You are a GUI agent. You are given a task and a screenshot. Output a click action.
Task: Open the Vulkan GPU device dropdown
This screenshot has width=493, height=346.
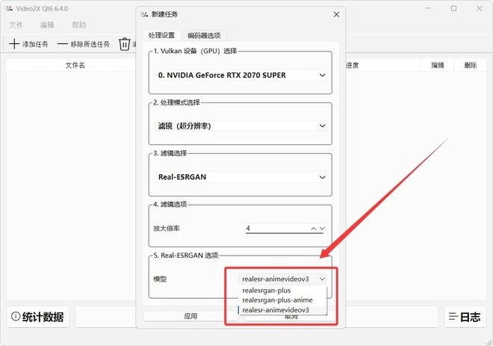(x=241, y=75)
